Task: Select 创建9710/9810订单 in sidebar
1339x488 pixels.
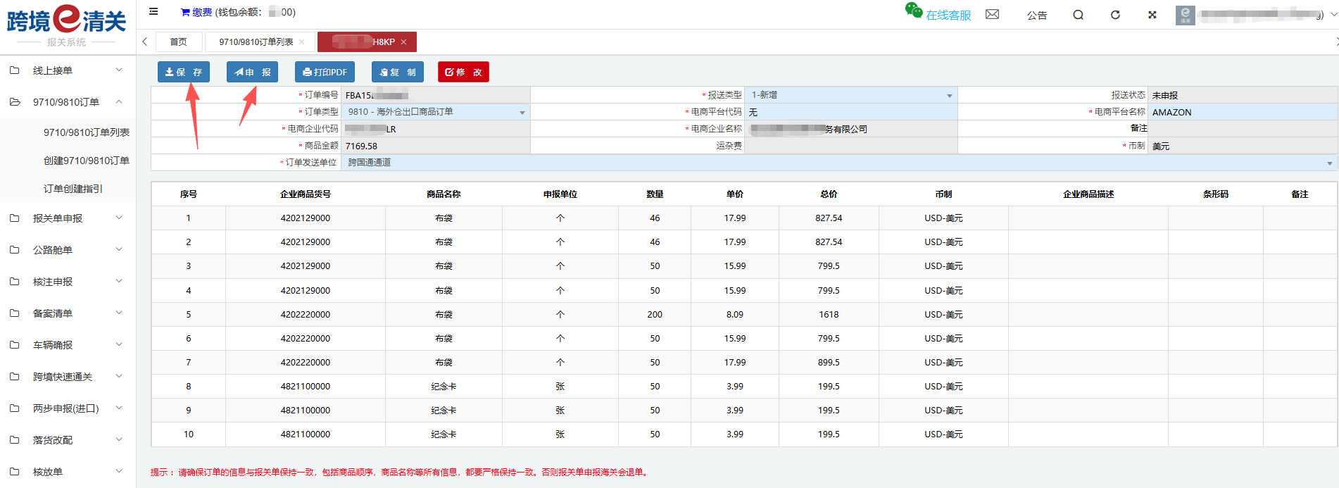Action: click(87, 161)
